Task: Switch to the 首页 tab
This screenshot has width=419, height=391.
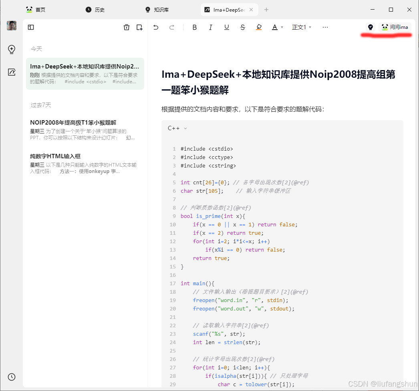Action: point(36,10)
